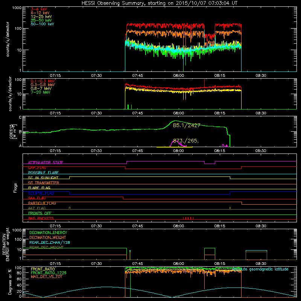Click the REAR_DEC_WEIGHT legend label
Screen dimensions: 301x301
pyautogui.click(x=46, y=248)
